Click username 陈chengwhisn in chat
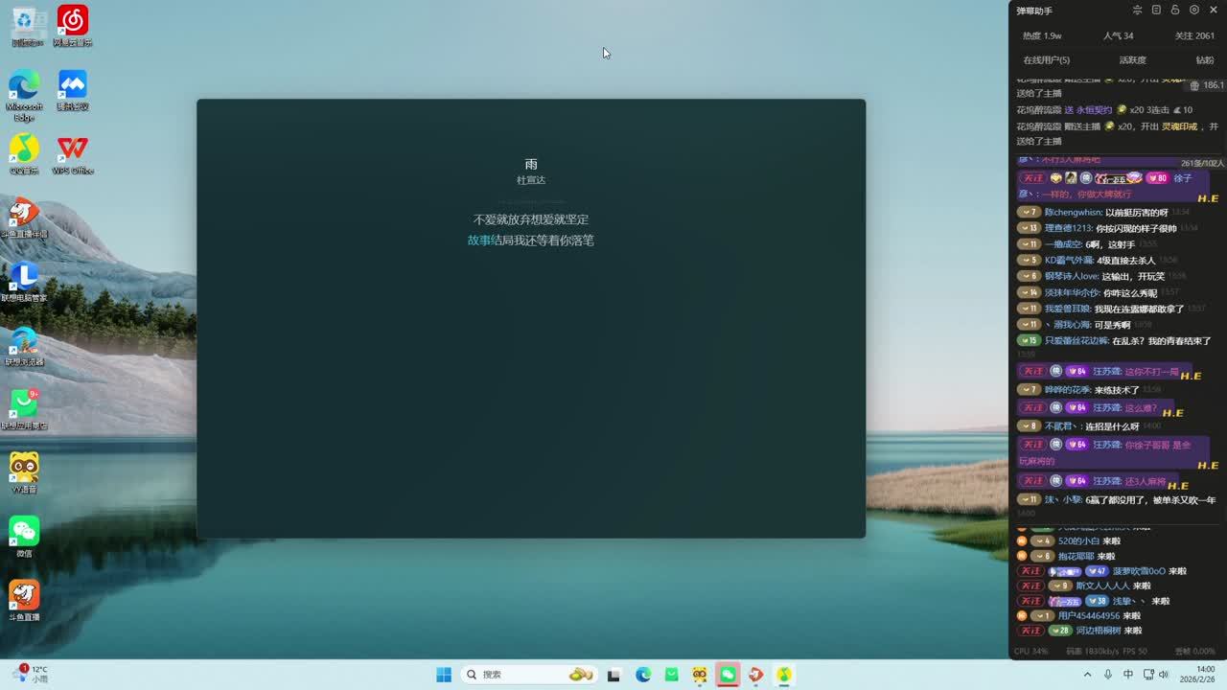 [x=1073, y=213]
